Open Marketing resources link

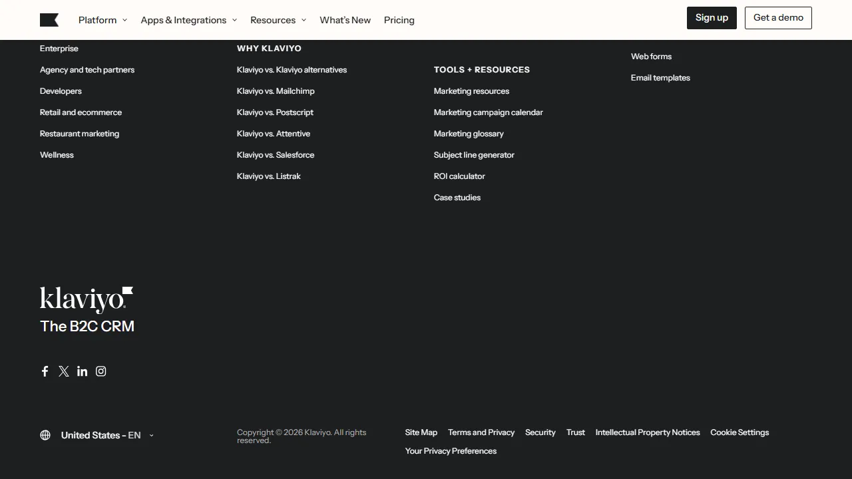coord(471,91)
